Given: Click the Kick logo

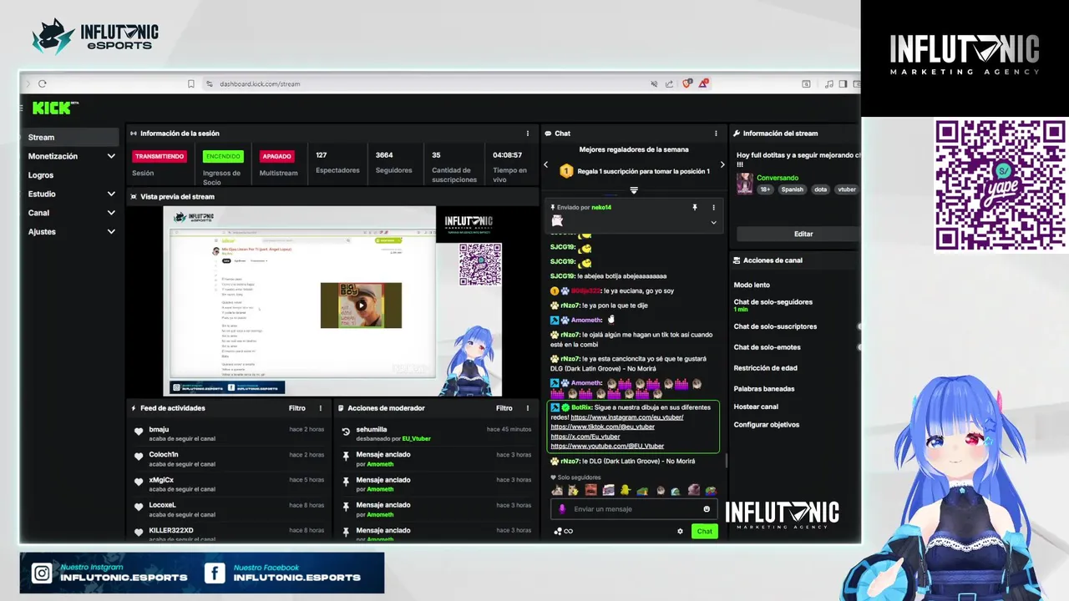Looking at the screenshot, I should pos(53,108).
